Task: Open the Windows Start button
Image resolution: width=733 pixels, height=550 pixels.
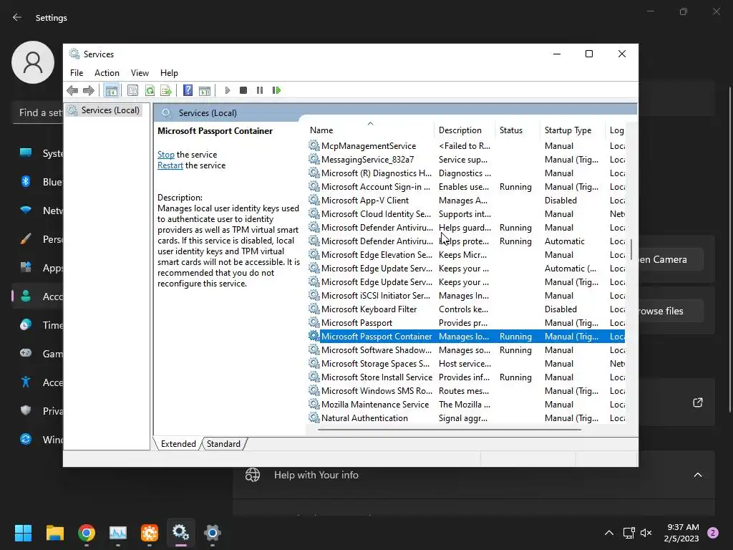Action: (x=24, y=532)
